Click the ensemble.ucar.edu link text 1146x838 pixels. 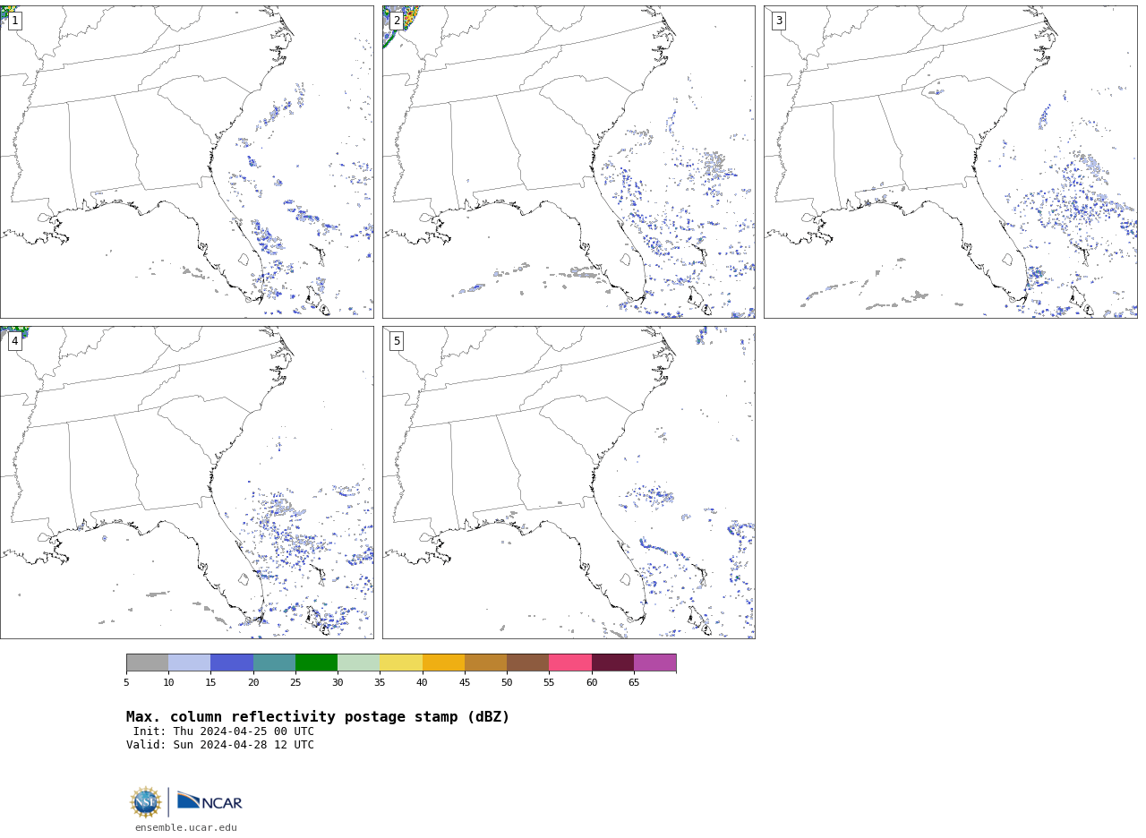click(186, 827)
